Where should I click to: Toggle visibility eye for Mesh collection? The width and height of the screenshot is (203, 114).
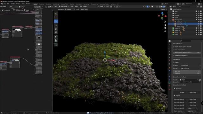click(x=199, y=11)
